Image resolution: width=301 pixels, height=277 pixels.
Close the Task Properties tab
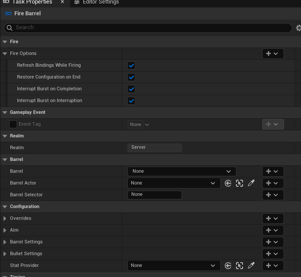pos(62,2)
